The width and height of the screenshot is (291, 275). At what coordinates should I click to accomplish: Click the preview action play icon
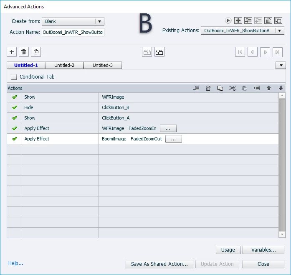tap(228, 20)
